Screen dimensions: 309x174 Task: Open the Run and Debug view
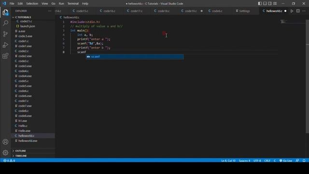tap(5, 45)
